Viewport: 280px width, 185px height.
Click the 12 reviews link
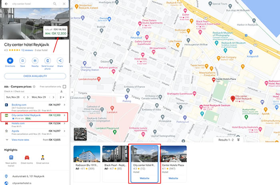point(27,50)
